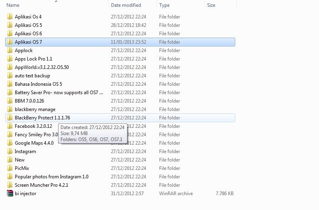Click the date 31/12/2012 2:57 cell
Viewport: 319px width, 210px height.
127,194
